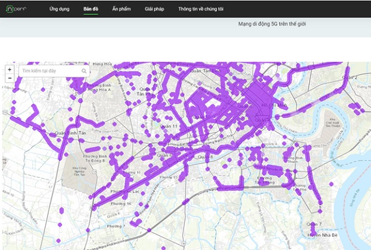Screen dimensions: 371x250
Task: Select the Bản đồ tab
Action: point(91,9)
